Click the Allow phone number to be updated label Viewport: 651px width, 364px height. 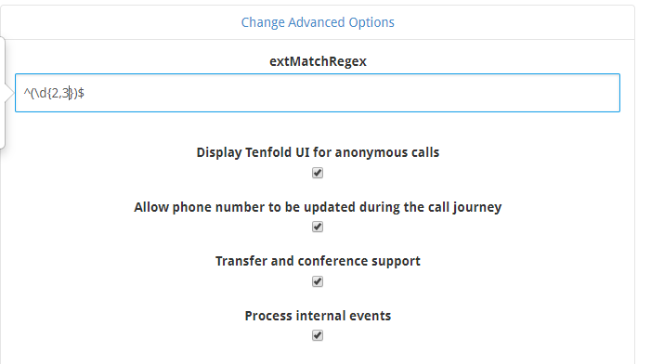pos(318,207)
